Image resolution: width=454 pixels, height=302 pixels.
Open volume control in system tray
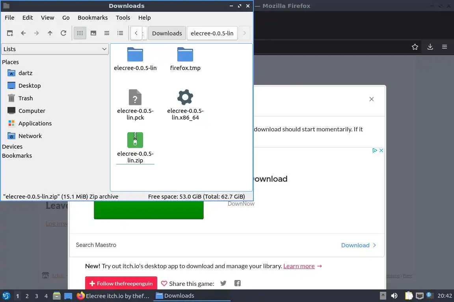[x=394, y=296]
